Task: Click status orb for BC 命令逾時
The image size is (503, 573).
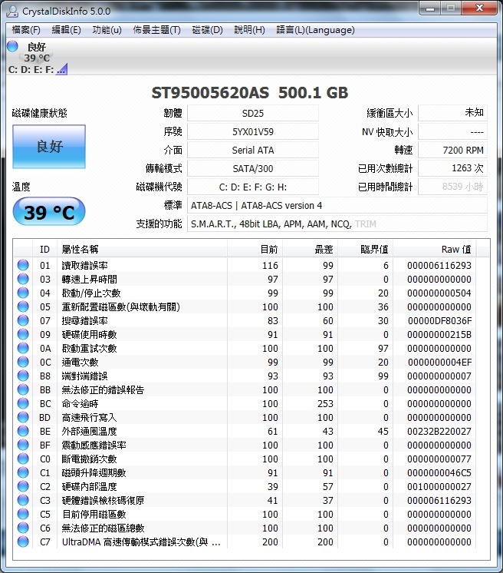Action: (x=23, y=403)
